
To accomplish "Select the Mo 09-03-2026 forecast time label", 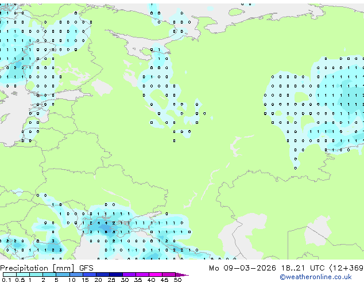I will tap(286, 268).
